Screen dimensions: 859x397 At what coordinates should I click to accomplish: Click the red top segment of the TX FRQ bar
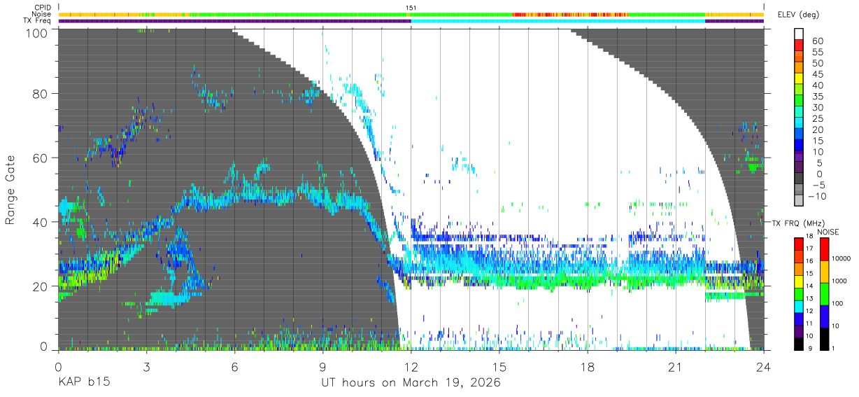800,244
